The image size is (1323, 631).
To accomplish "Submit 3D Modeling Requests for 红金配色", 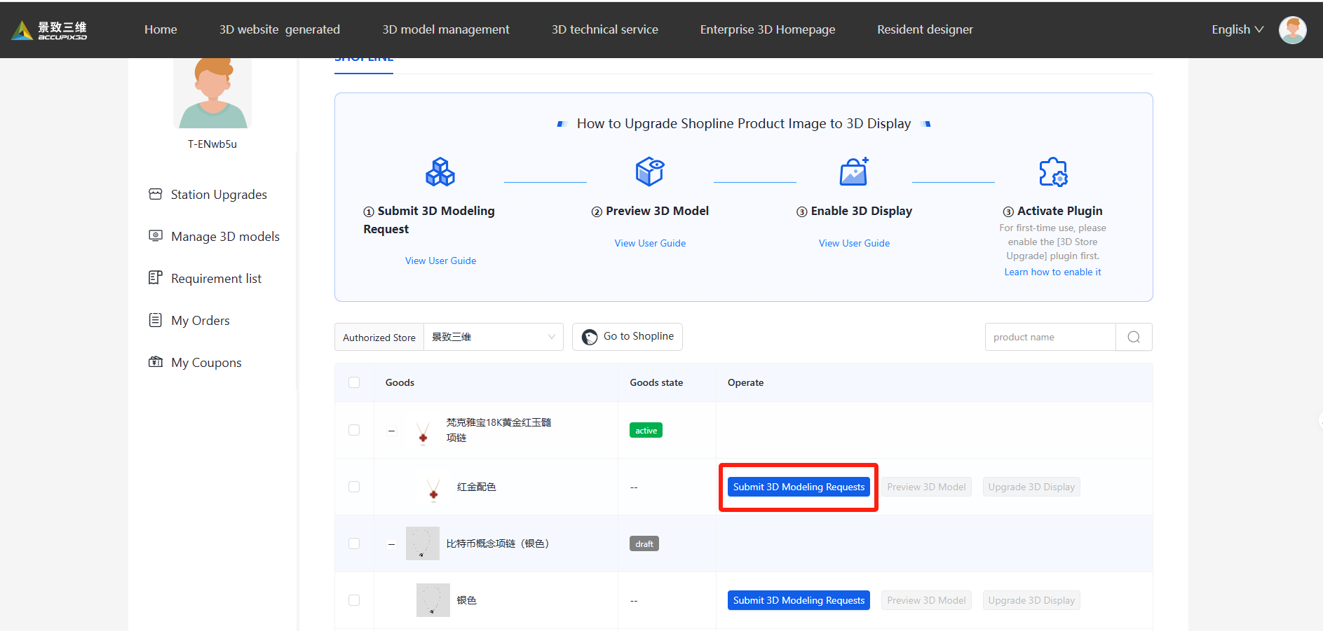I will [x=799, y=487].
